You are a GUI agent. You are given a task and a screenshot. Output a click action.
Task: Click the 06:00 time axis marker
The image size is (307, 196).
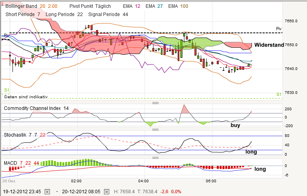point(211,181)
